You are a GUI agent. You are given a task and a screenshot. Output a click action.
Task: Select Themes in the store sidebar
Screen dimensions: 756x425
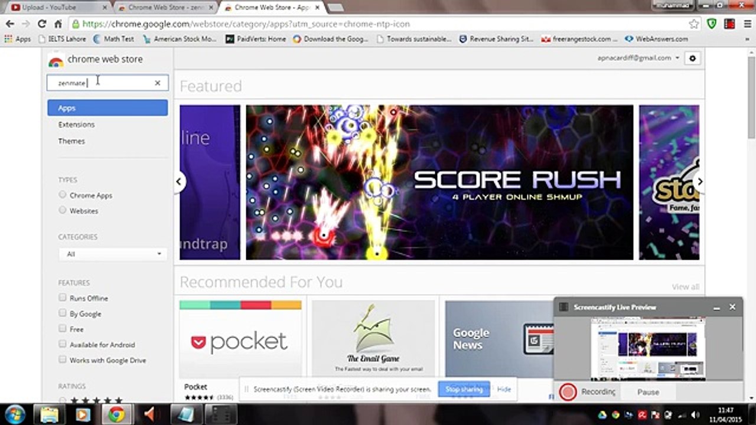pos(71,141)
